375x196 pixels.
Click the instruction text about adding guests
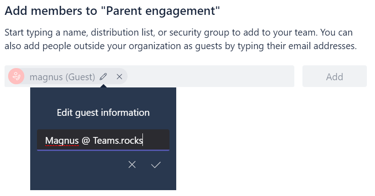pyautogui.click(x=180, y=46)
